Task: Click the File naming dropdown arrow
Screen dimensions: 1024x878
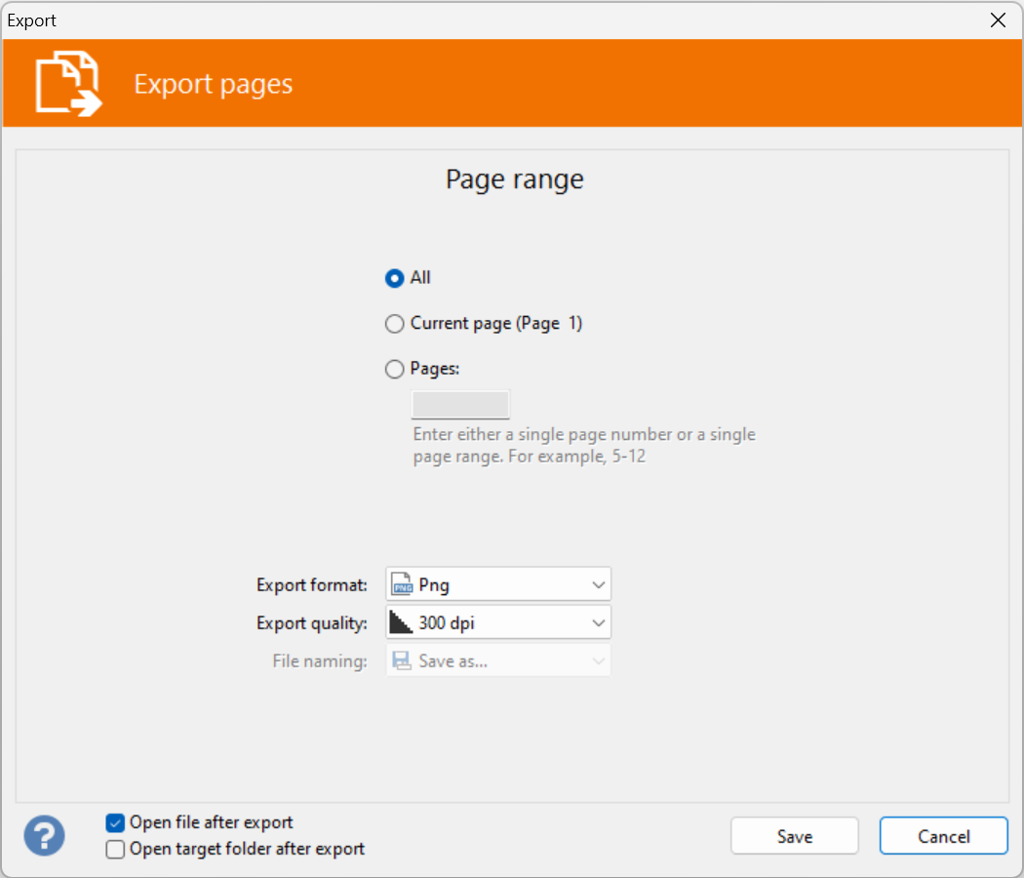Action: click(x=598, y=661)
